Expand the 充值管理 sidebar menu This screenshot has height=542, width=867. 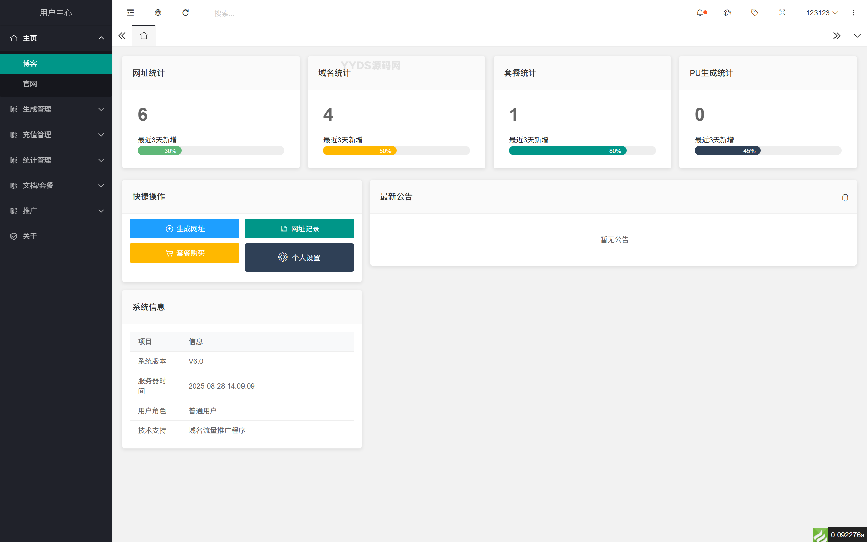(56, 135)
